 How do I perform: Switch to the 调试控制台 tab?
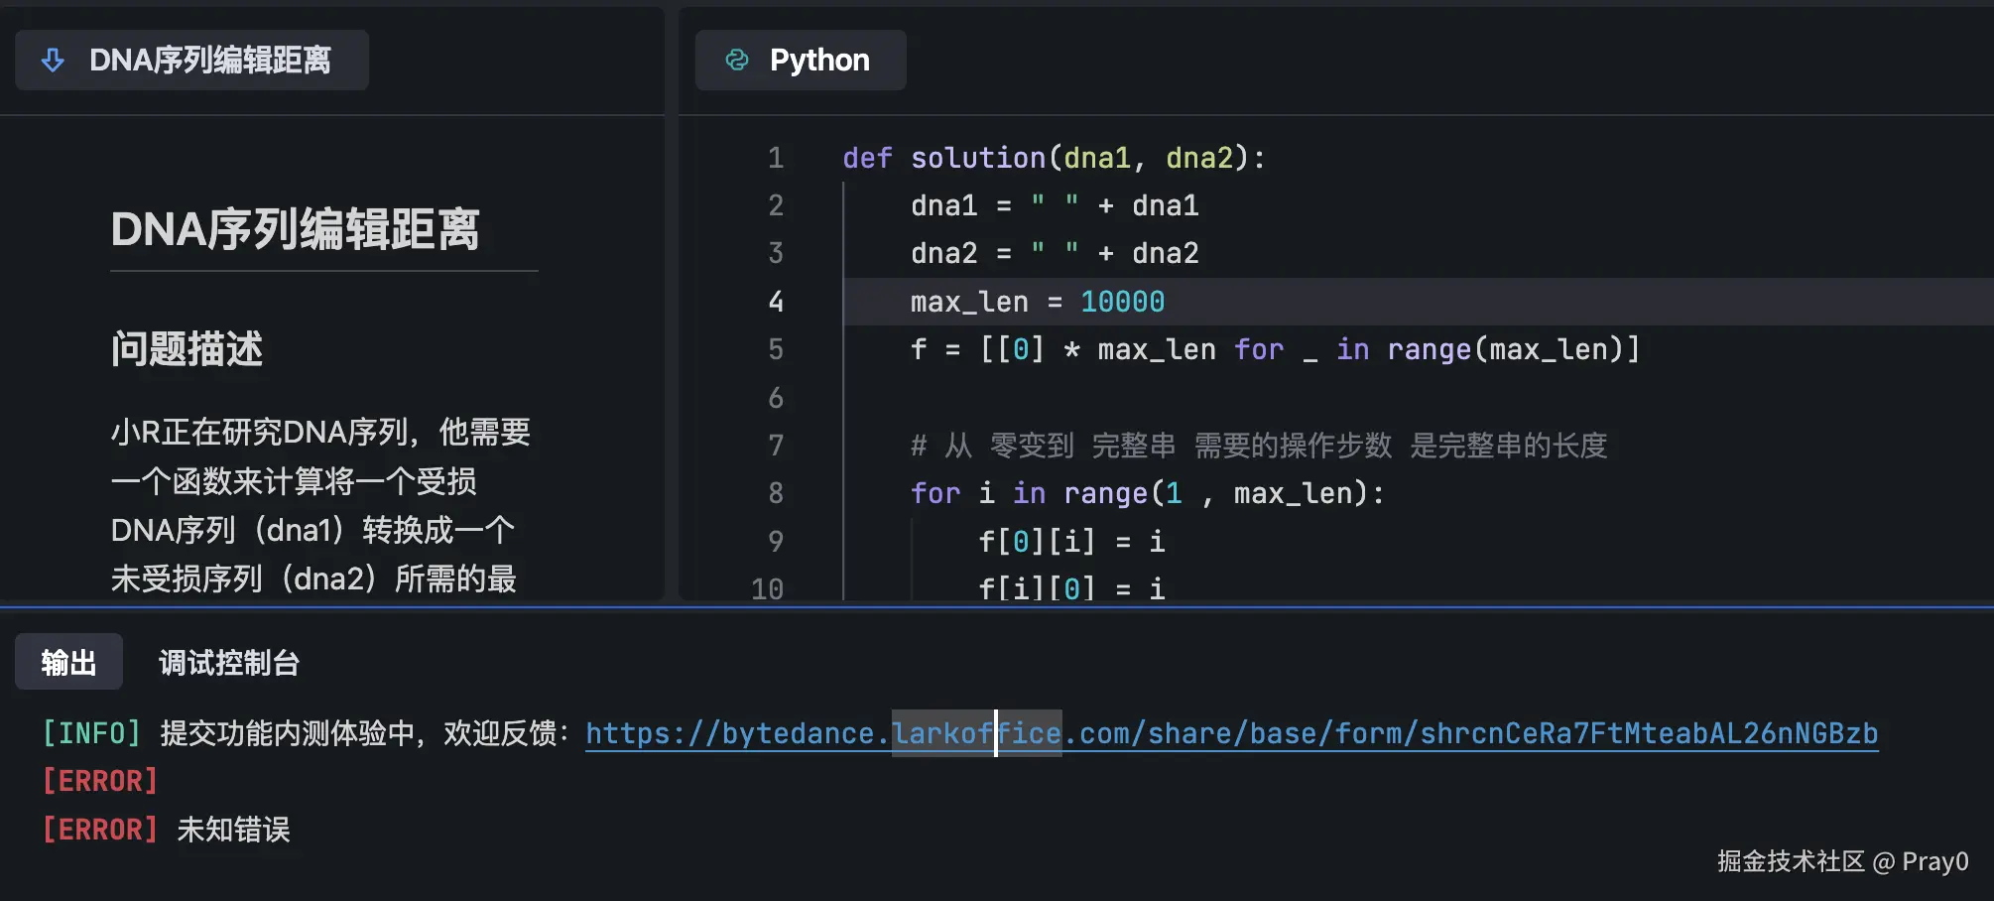coord(228,662)
